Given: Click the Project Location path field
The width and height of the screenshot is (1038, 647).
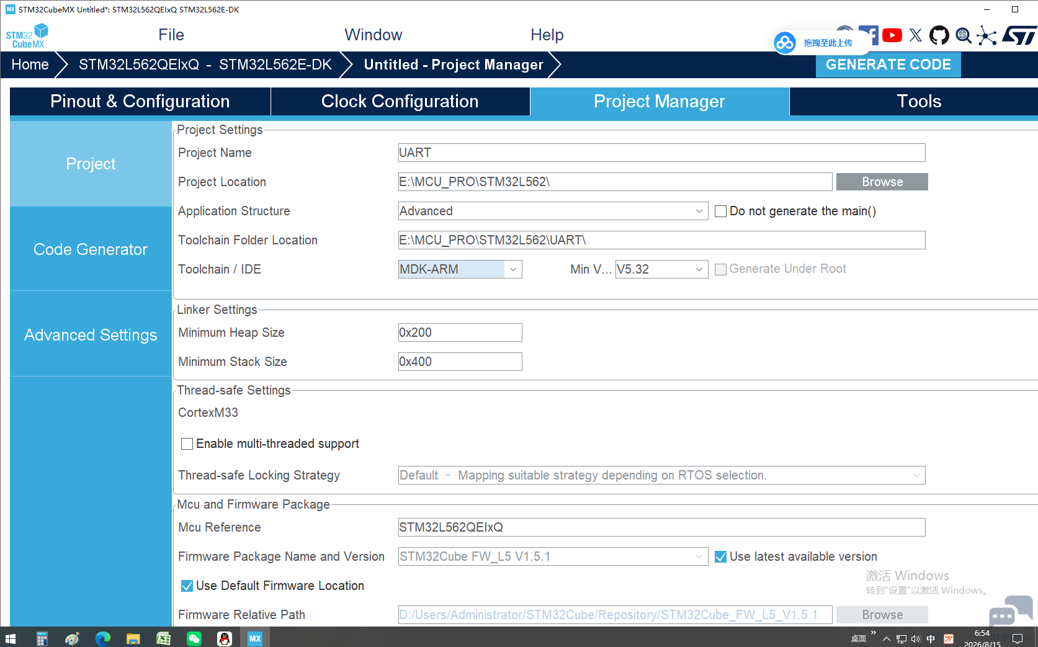Looking at the screenshot, I should 615,182.
